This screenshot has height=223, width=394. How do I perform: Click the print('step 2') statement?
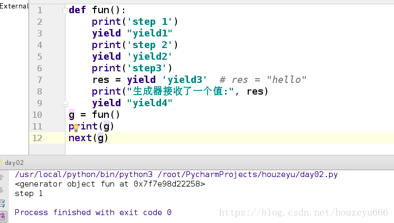(135, 45)
